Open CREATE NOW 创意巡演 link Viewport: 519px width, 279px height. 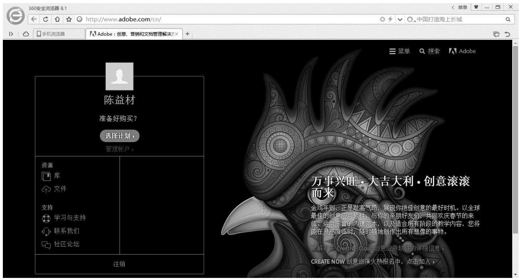click(x=373, y=262)
